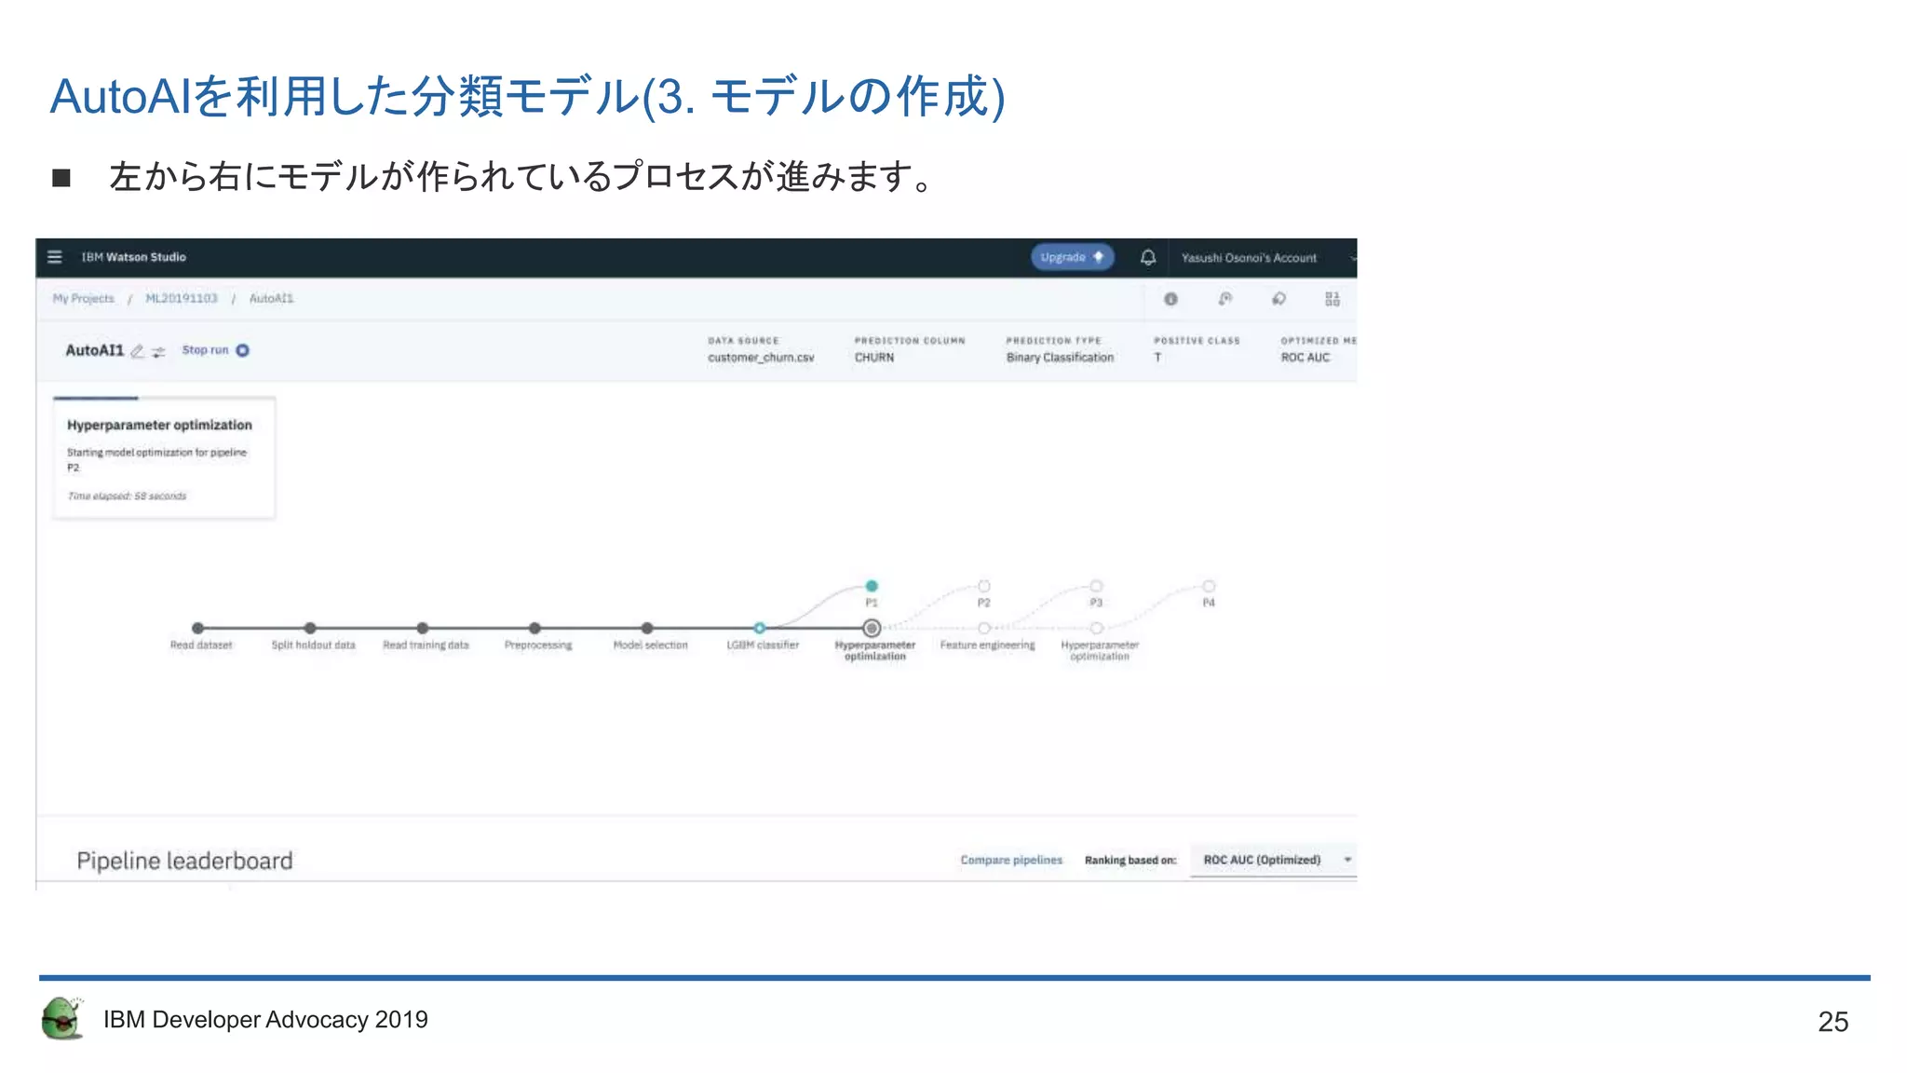
Task: Click the Hyperparameter optimization status card
Action: (x=164, y=457)
